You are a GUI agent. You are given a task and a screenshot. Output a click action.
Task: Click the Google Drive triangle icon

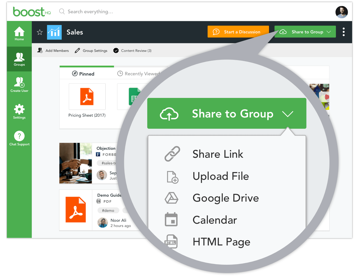tap(171, 198)
